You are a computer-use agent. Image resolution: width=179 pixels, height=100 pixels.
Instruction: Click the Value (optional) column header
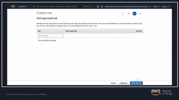click(71, 31)
